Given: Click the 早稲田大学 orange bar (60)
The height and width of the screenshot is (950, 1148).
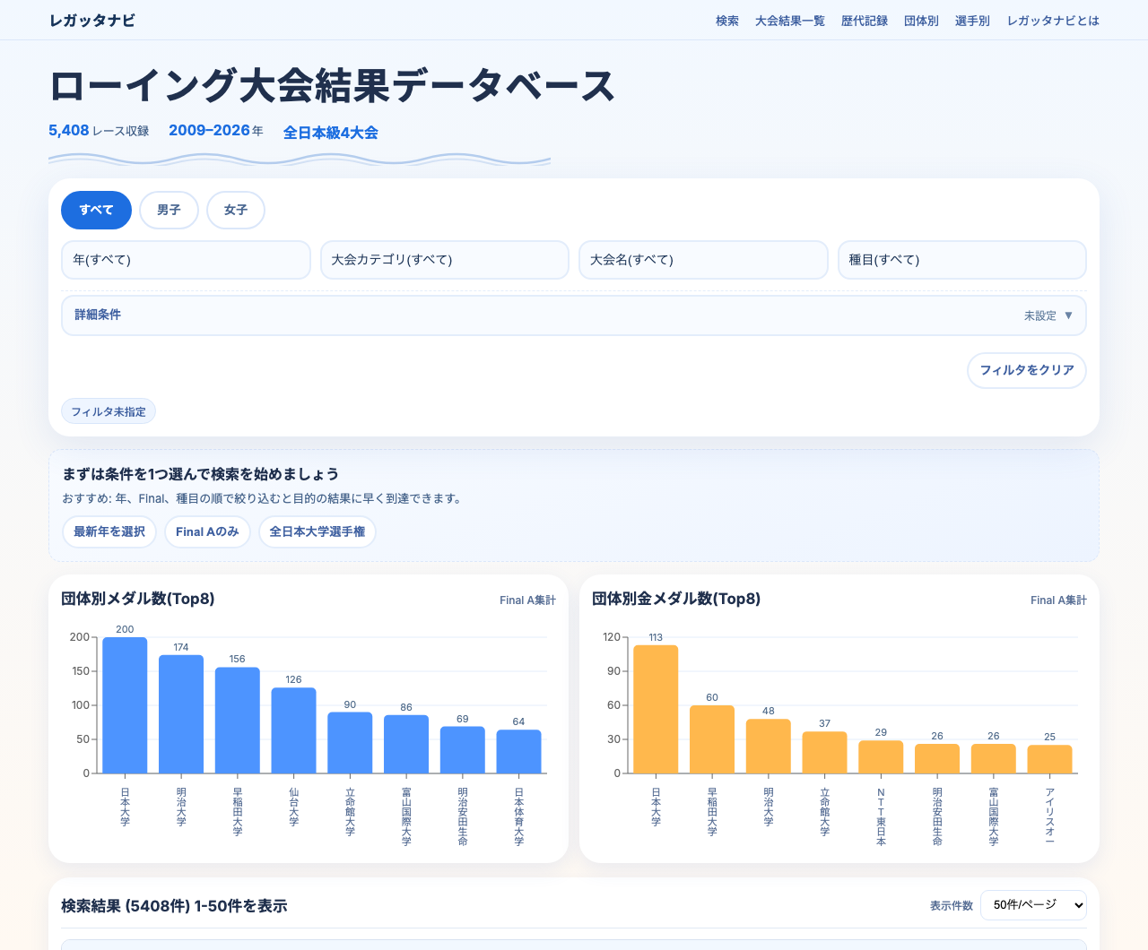Looking at the screenshot, I should (x=712, y=739).
